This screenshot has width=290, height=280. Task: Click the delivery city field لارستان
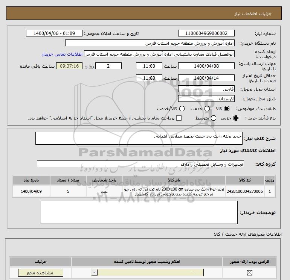pos(206,98)
